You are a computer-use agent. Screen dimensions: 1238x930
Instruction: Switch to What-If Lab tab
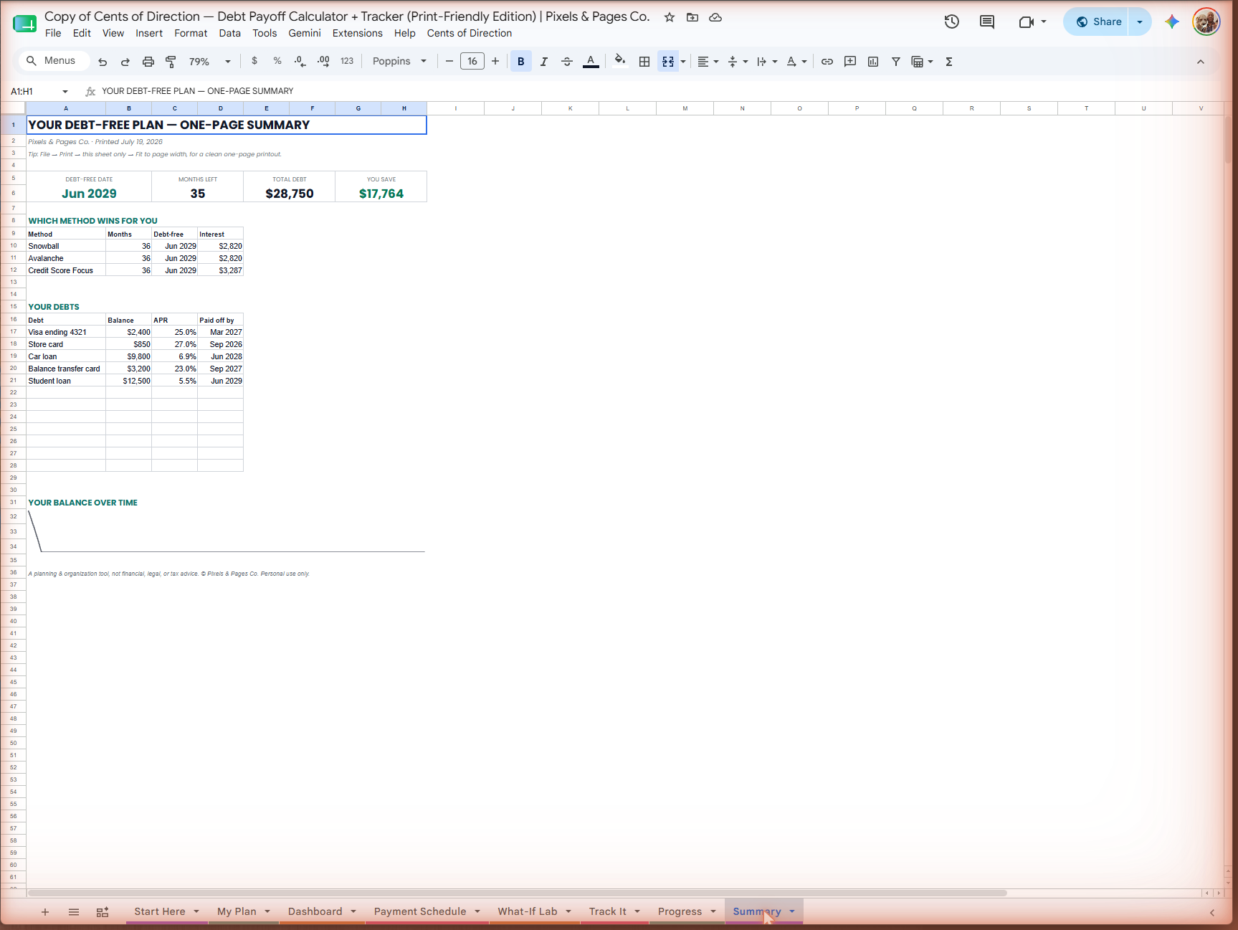[x=528, y=911]
